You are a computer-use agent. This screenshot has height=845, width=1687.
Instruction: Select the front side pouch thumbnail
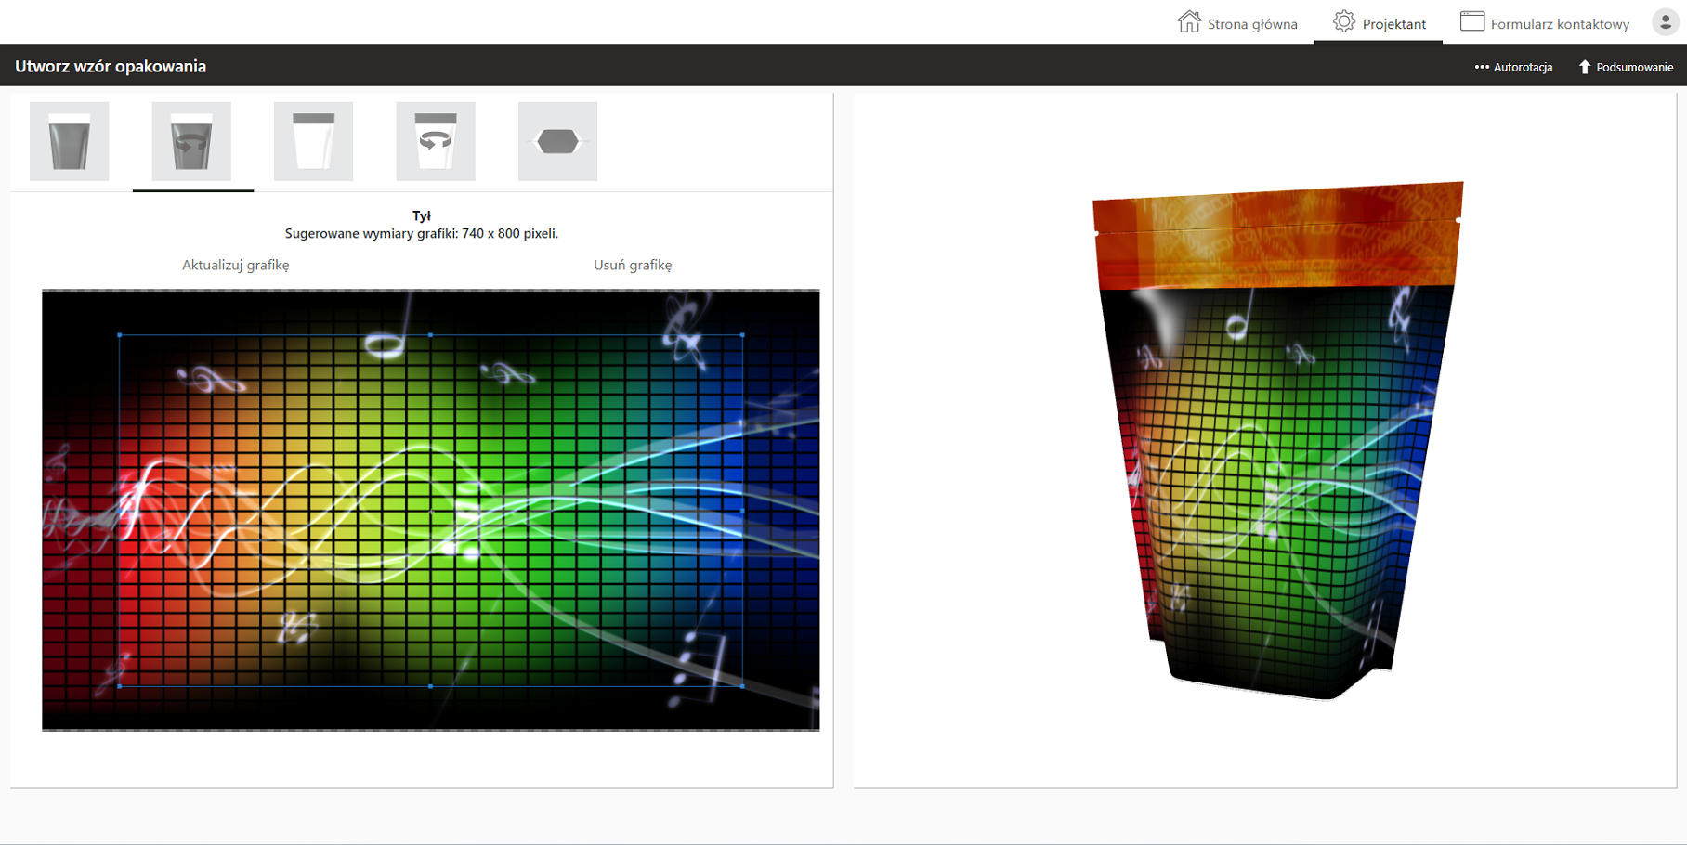point(70,141)
